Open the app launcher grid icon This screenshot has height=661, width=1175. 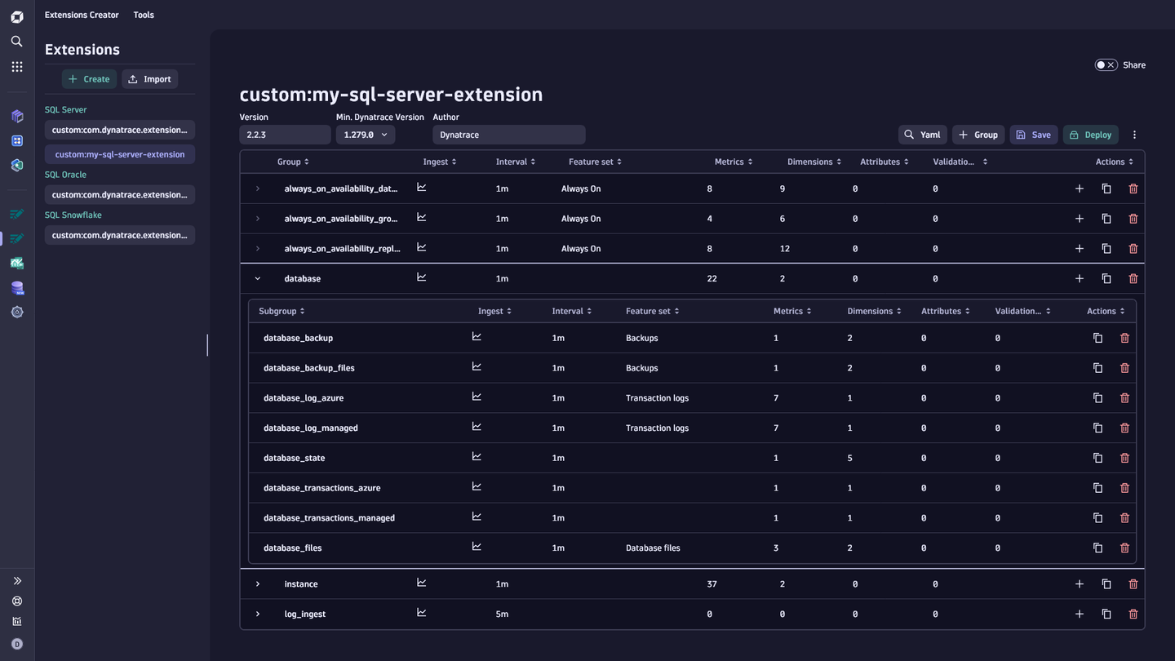pos(16,66)
